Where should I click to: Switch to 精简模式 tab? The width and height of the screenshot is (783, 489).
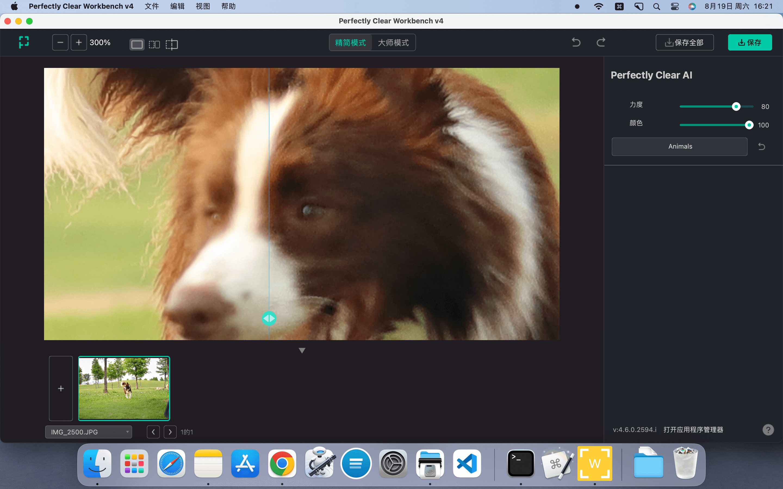(351, 42)
